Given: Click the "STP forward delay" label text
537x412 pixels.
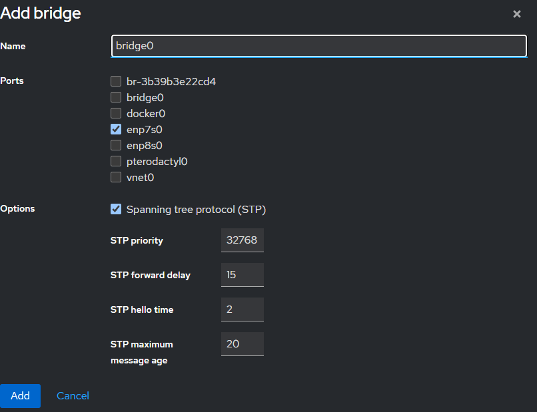Looking at the screenshot, I should click(150, 276).
